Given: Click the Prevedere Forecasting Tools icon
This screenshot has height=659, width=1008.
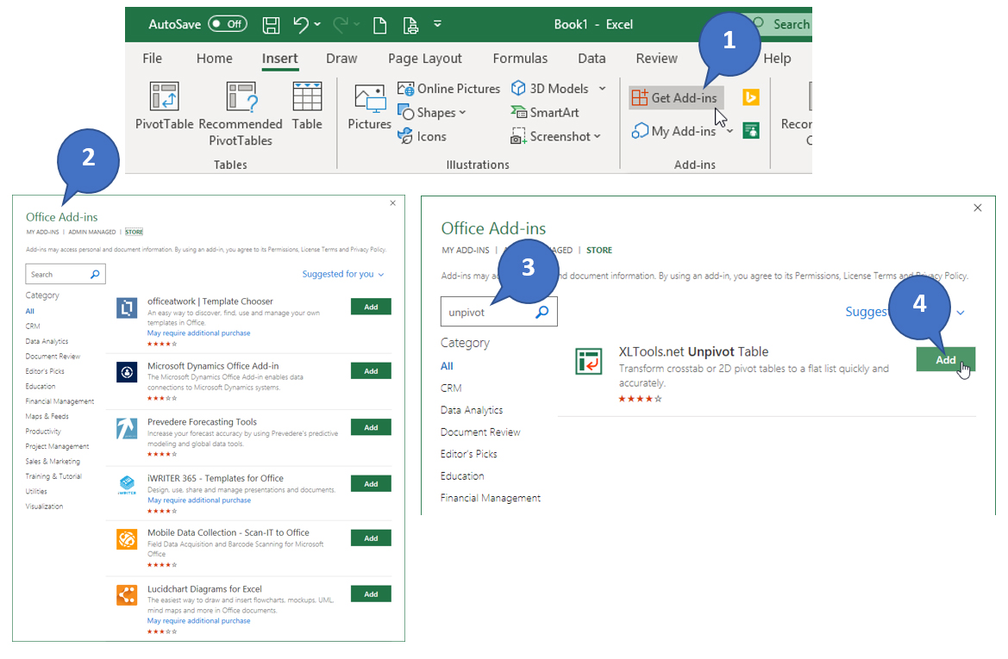Looking at the screenshot, I should 127,428.
